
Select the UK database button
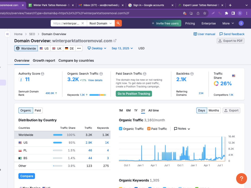[57, 48]
